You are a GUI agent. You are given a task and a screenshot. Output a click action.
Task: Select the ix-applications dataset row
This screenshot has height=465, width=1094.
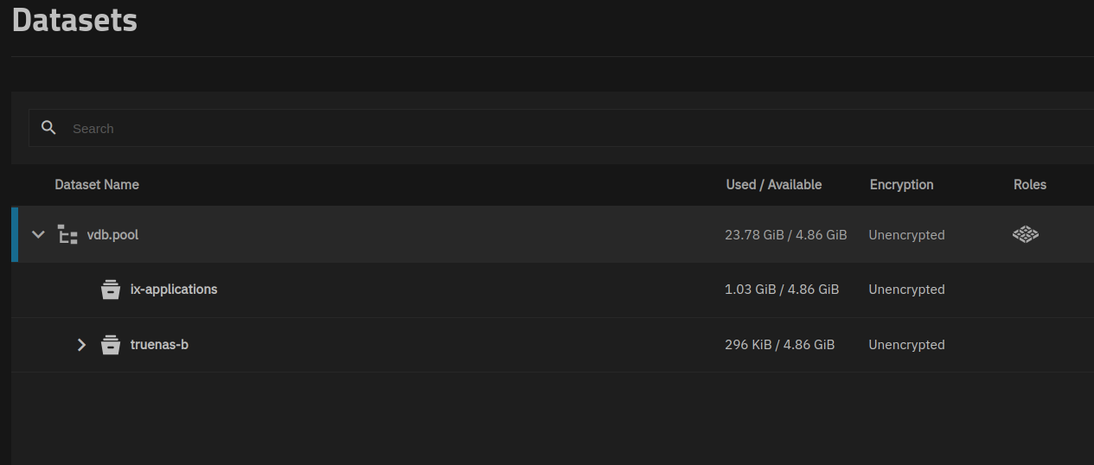[x=553, y=290]
